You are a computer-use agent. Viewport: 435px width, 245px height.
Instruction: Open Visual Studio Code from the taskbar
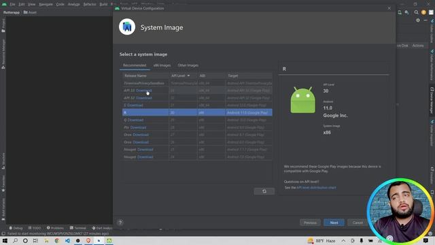[x=67, y=240]
